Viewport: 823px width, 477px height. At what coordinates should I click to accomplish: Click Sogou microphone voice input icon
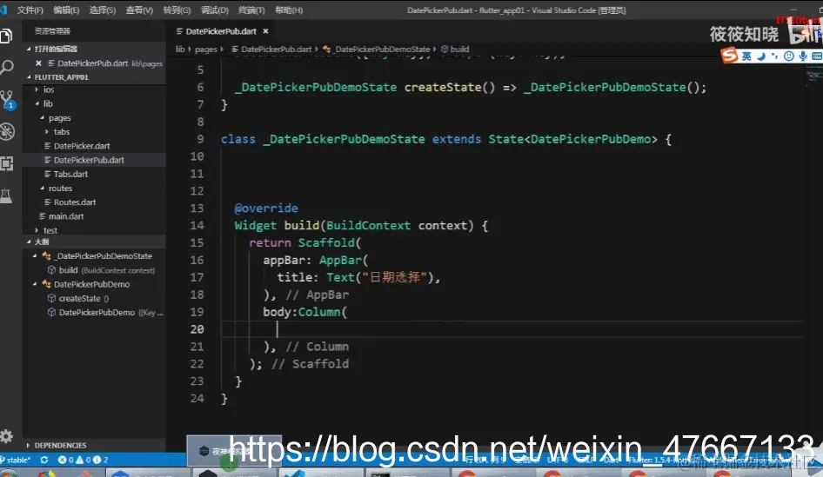click(803, 56)
